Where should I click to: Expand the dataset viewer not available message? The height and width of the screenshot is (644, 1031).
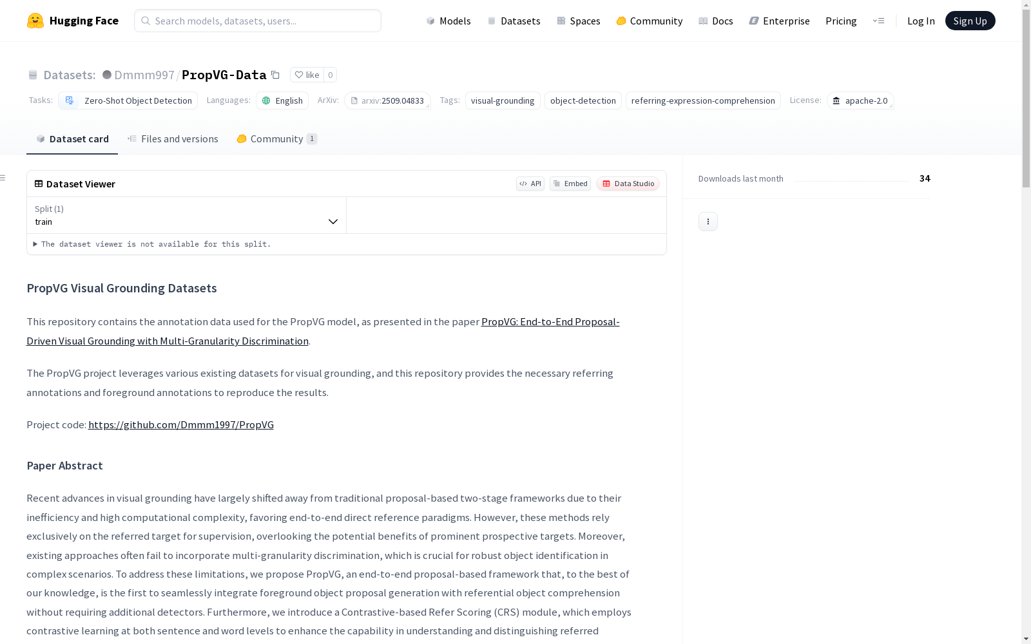point(152,244)
